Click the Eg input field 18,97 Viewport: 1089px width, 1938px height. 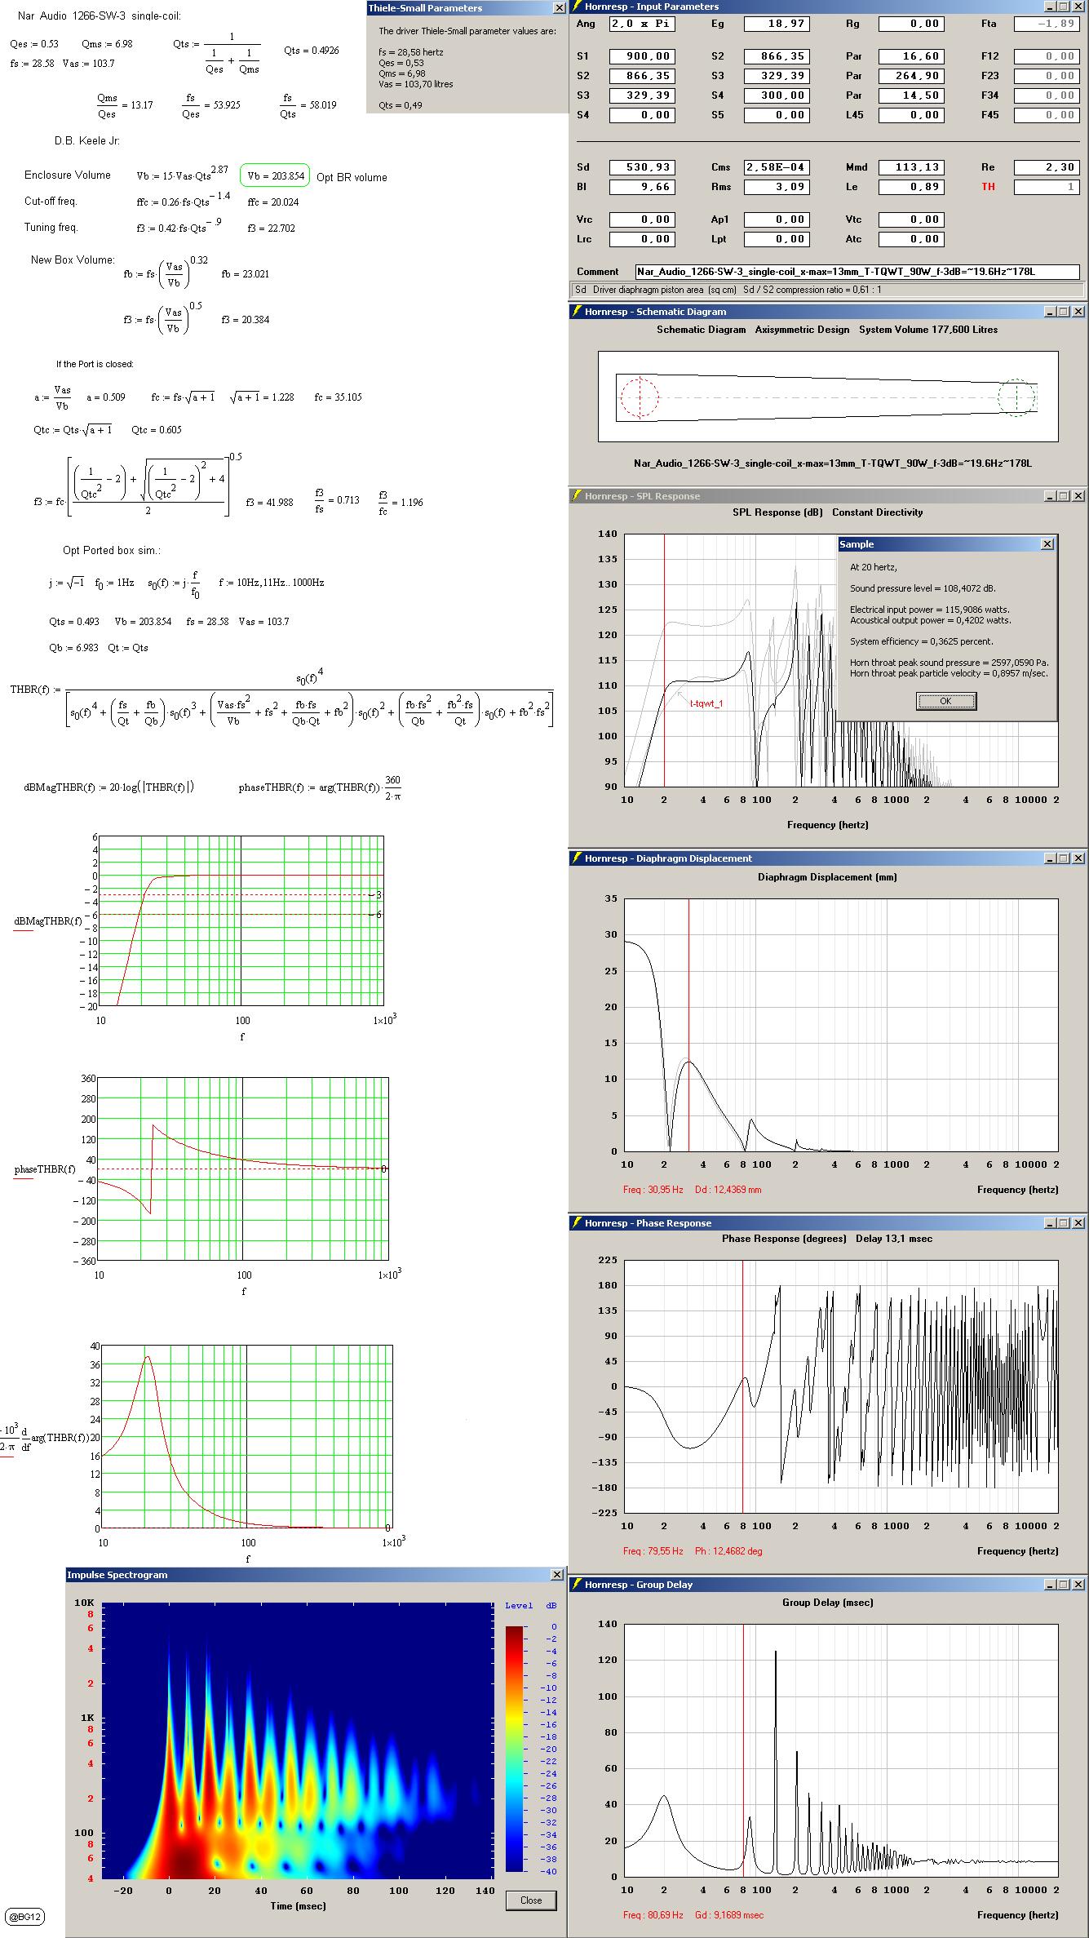777,24
